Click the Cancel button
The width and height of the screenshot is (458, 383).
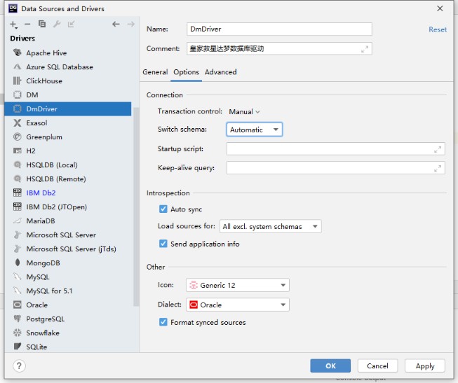[x=377, y=365]
